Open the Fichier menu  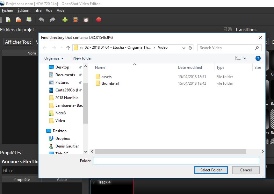pos(7,11)
